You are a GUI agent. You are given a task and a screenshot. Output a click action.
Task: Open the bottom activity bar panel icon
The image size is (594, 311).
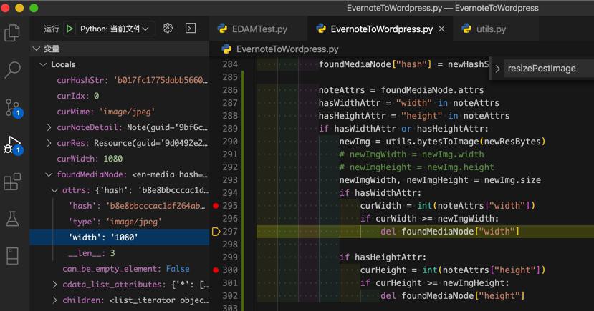tap(12, 256)
